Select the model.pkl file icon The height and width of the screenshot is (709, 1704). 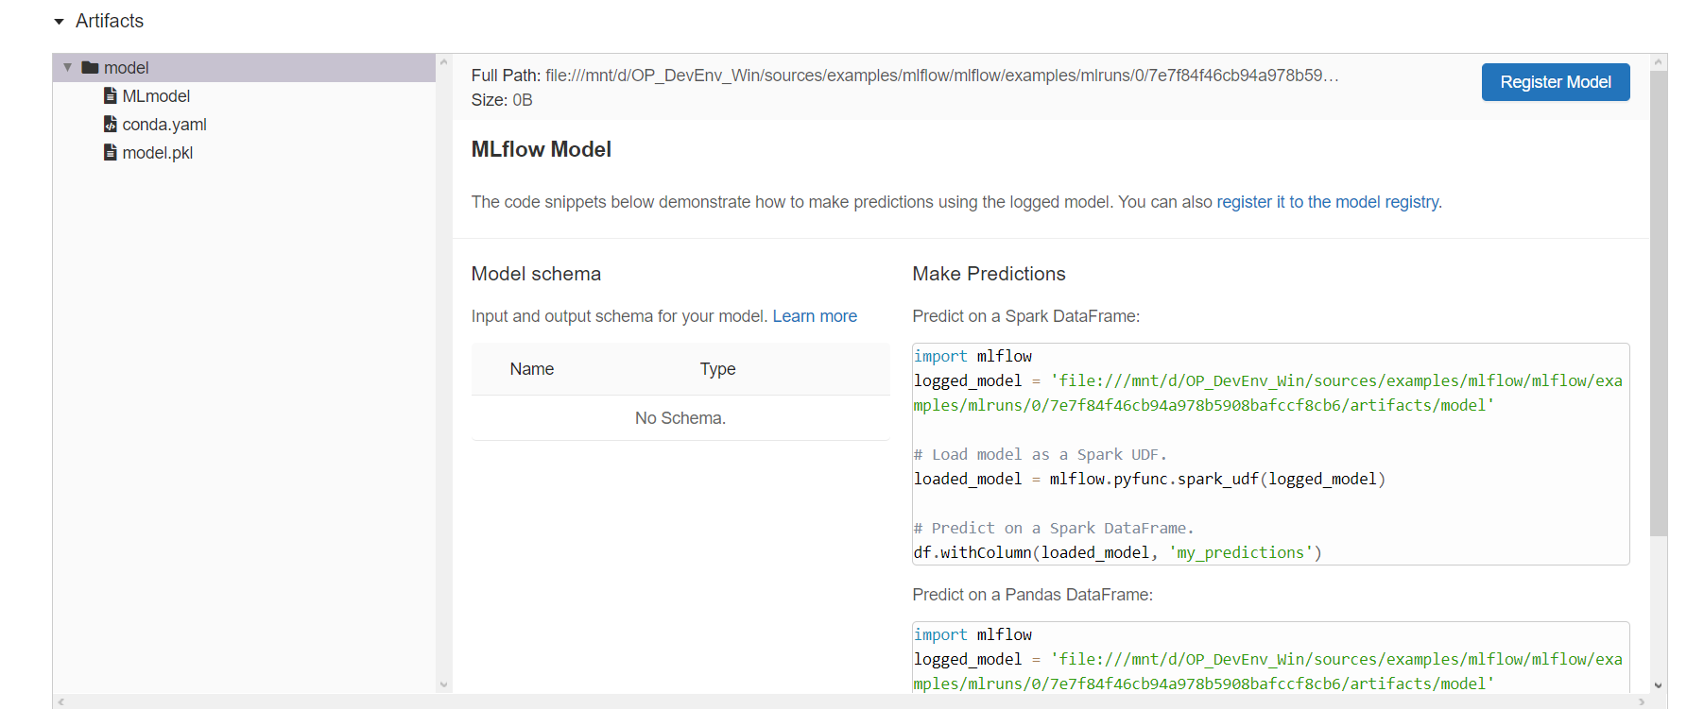111,153
